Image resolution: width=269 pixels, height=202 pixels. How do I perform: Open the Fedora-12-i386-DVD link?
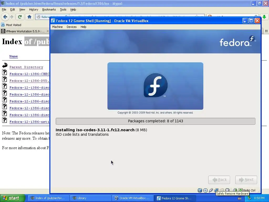pyautogui.click(x=29, y=81)
